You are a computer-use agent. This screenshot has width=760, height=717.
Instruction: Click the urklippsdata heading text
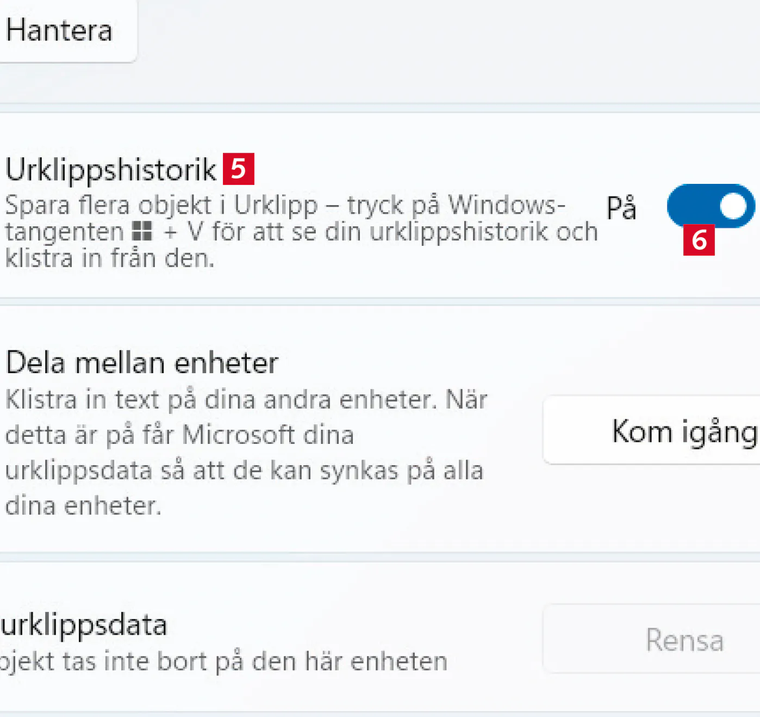click(84, 625)
